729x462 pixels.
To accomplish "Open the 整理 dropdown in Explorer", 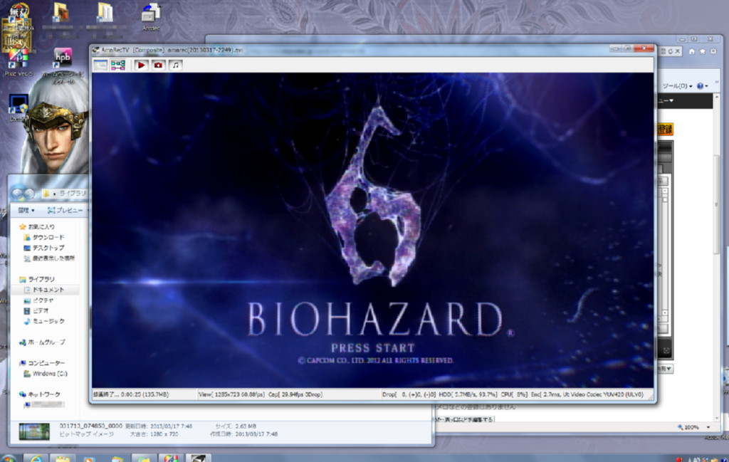I will point(26,211).
